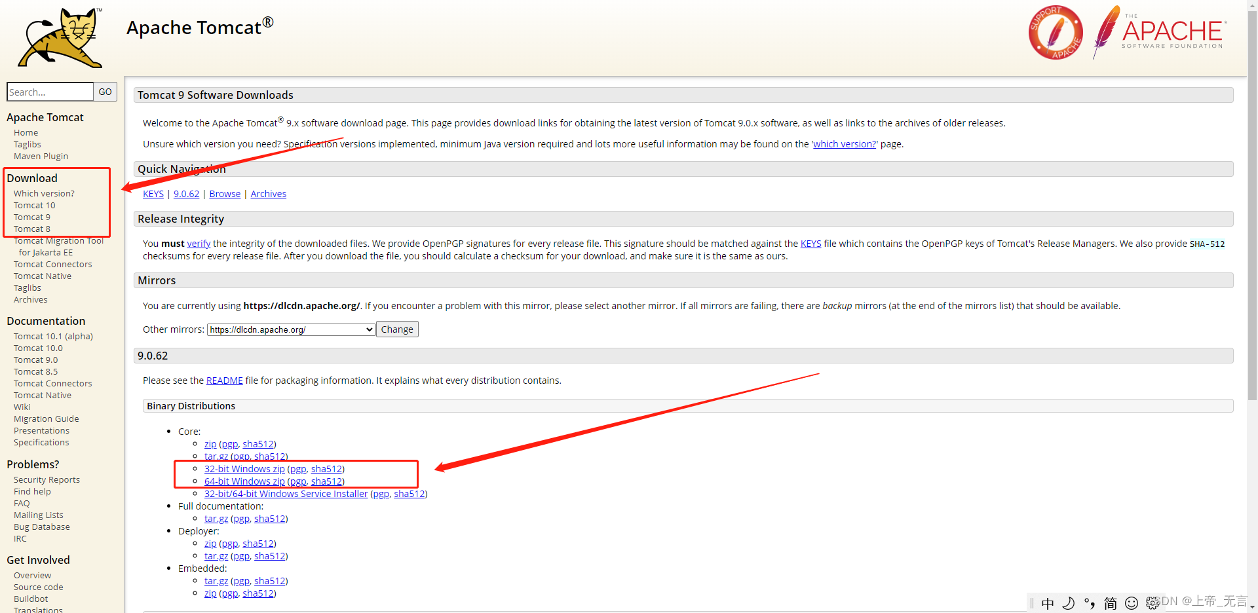Focus the Search input field

click(x=50, y=92)
